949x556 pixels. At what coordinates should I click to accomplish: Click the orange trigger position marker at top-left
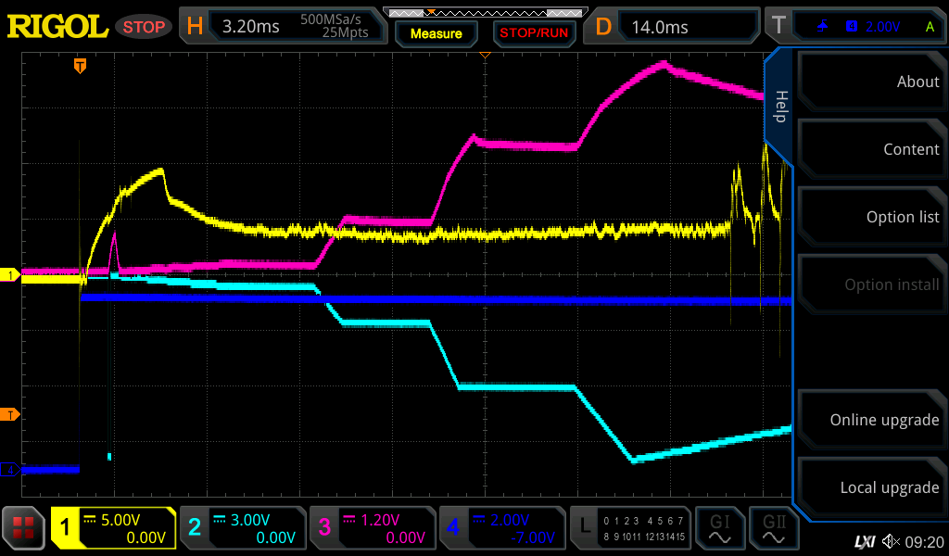81,65
